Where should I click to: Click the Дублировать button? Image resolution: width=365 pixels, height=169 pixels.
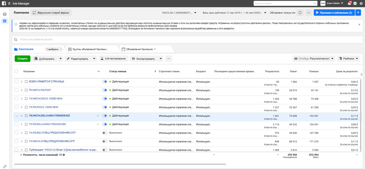pyautogui.click(x=45, y=59)
